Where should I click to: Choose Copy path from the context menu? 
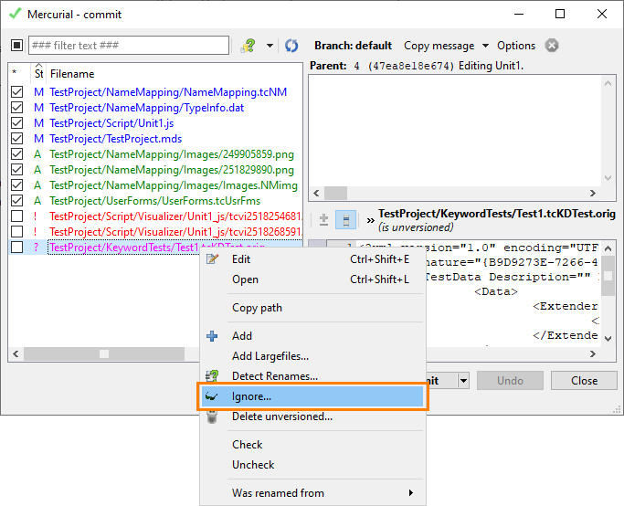coord(257,308)
